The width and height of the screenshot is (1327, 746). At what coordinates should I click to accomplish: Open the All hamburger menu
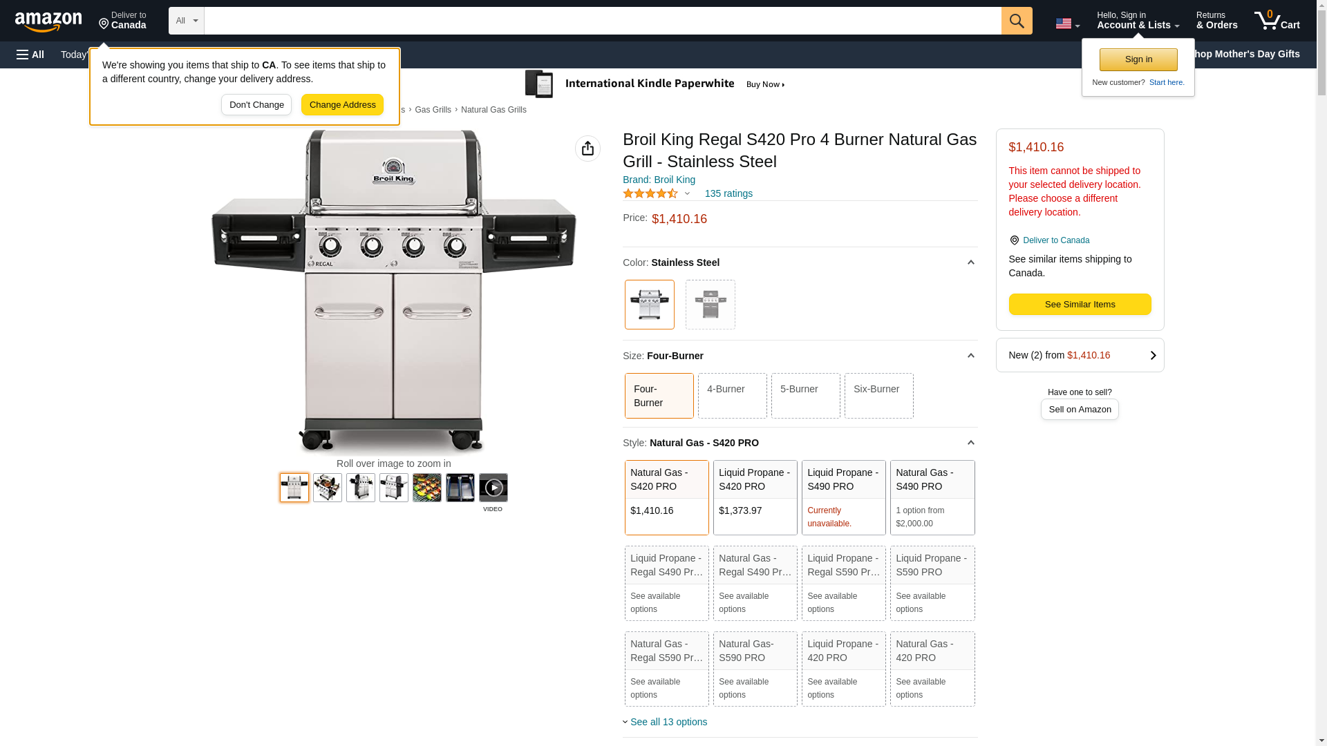30,55
